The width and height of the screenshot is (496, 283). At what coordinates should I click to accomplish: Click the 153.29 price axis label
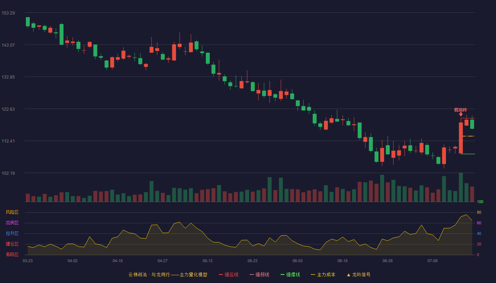pos(8,13)
